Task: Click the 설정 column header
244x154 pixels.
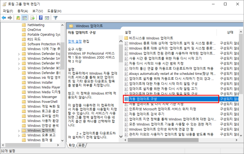Action: pos(128,32)
